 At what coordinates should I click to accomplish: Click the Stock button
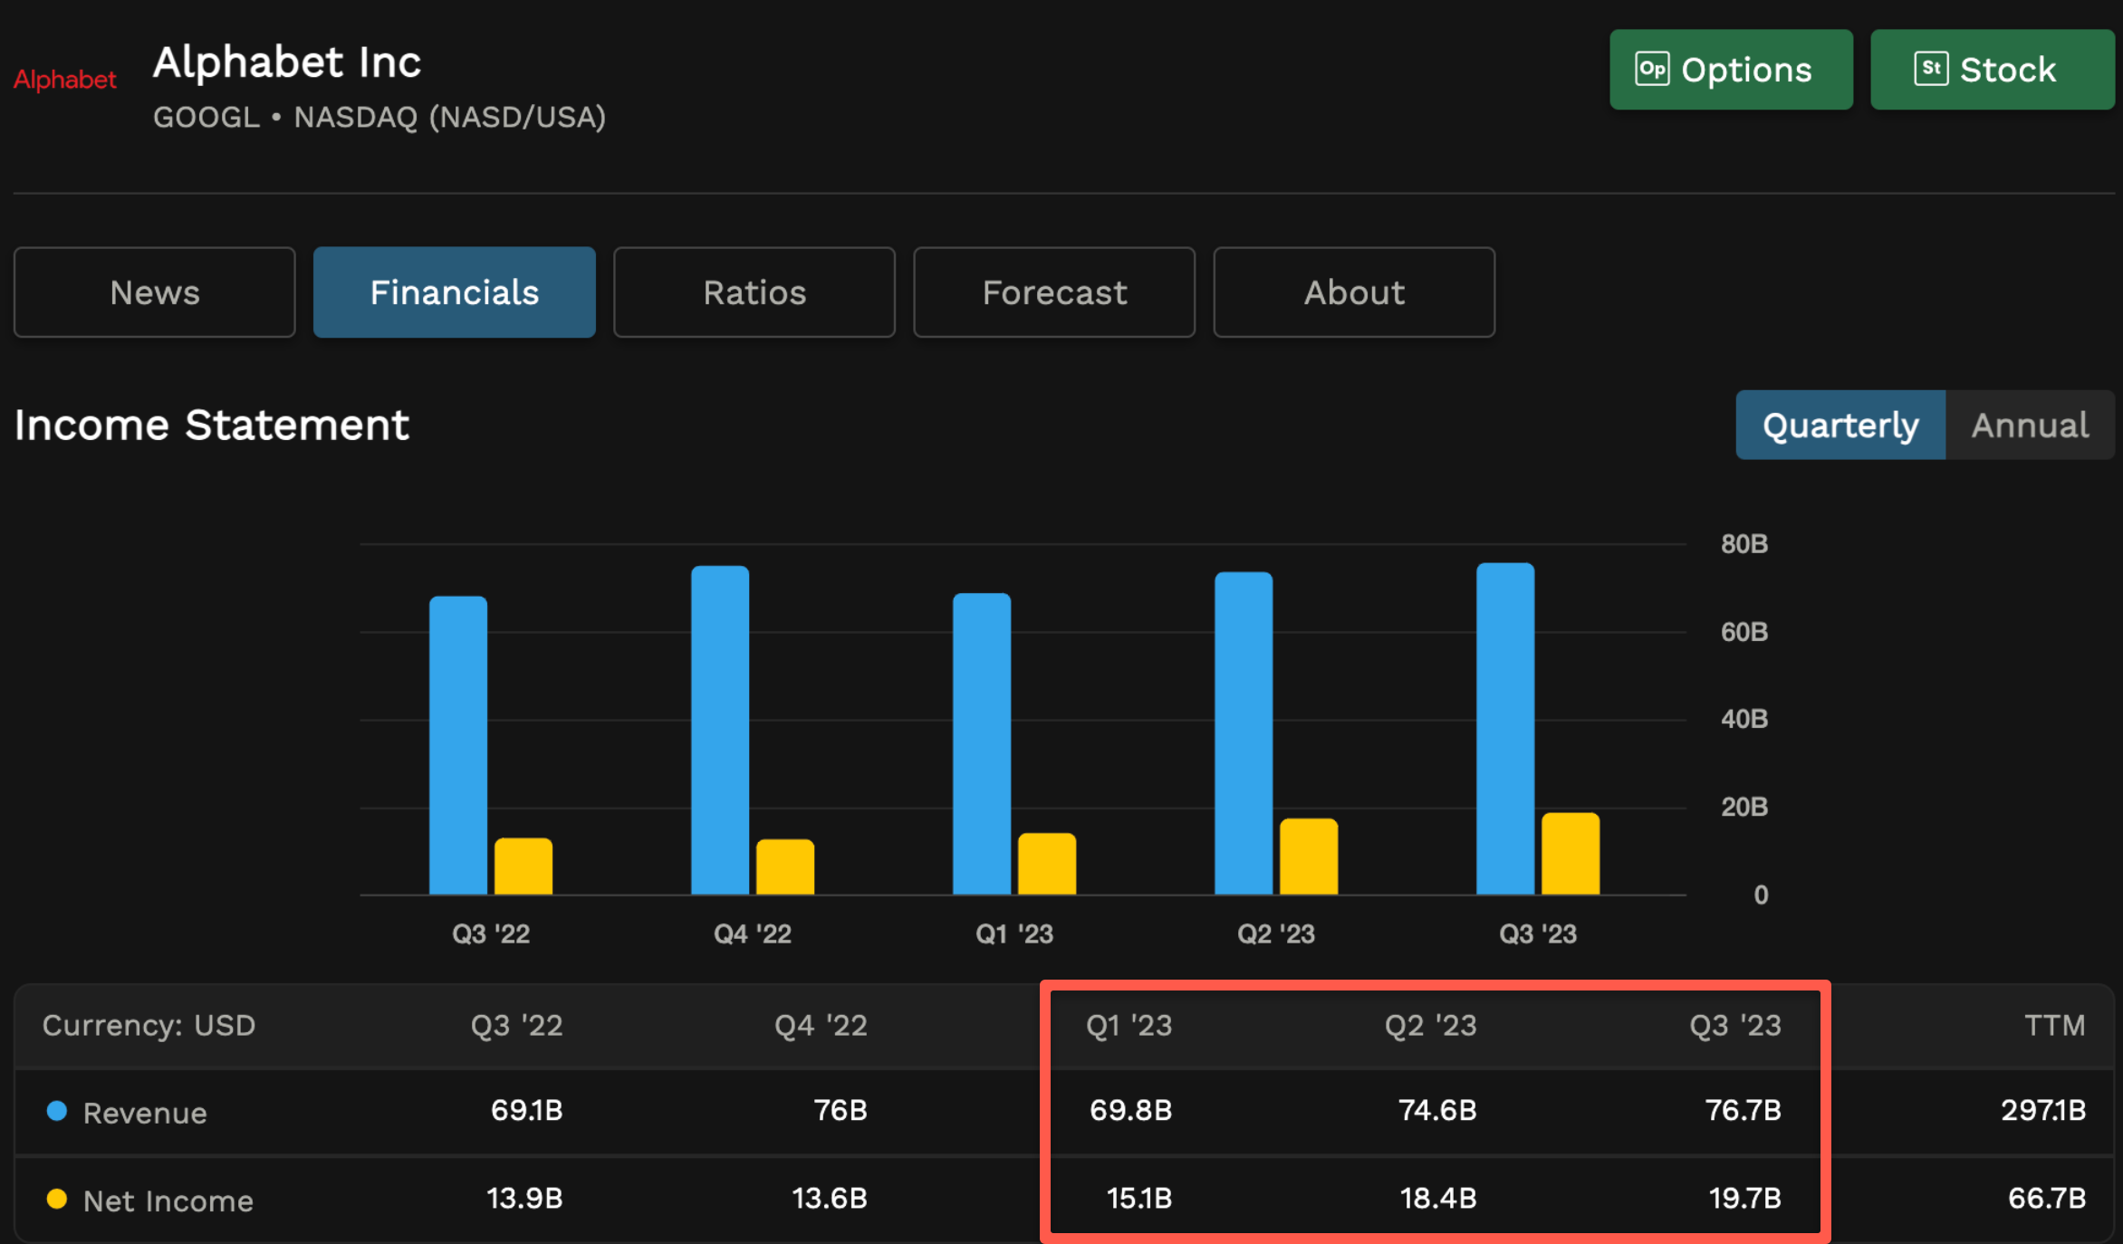click(x=1992, y=69)
